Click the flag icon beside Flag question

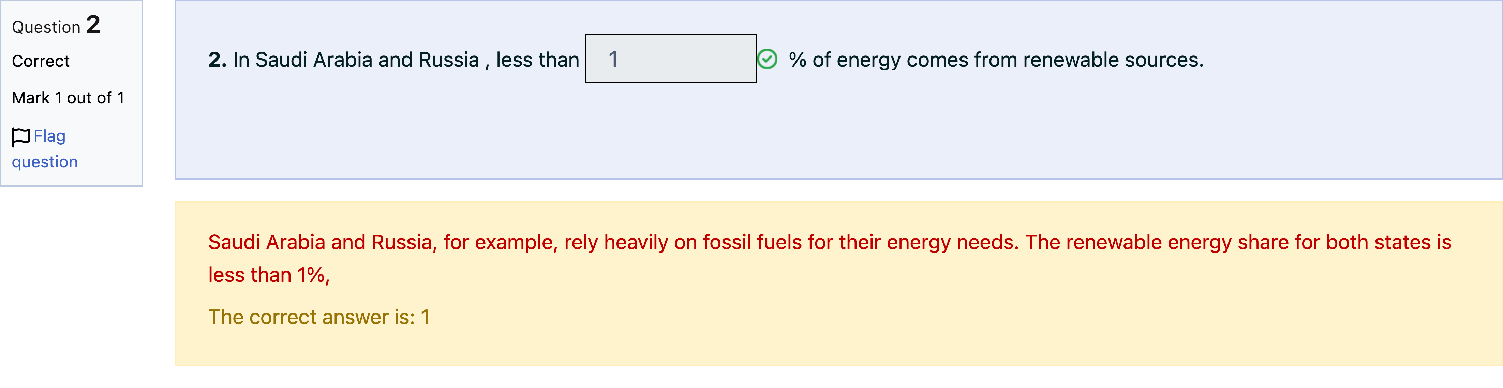click(x=21, y=137)
